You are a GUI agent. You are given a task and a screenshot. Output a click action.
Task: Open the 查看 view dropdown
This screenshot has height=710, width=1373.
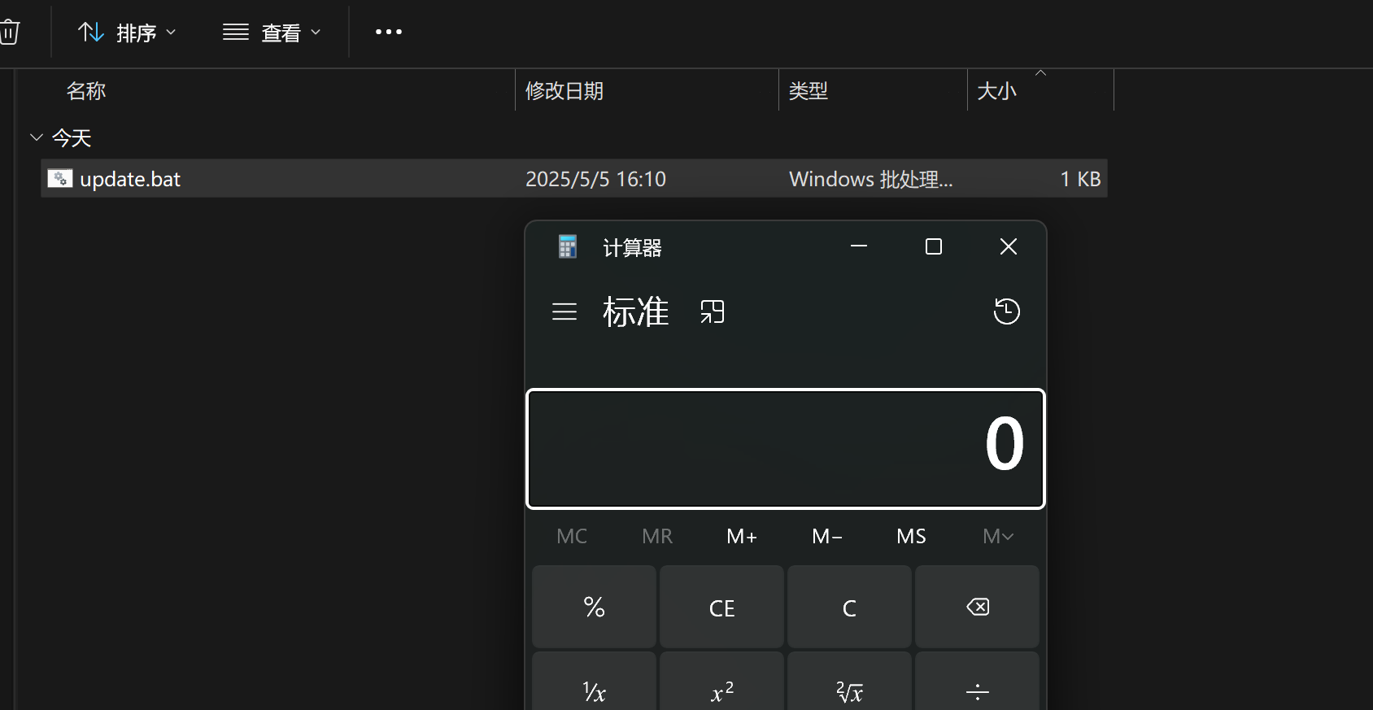tap(272, 33)
